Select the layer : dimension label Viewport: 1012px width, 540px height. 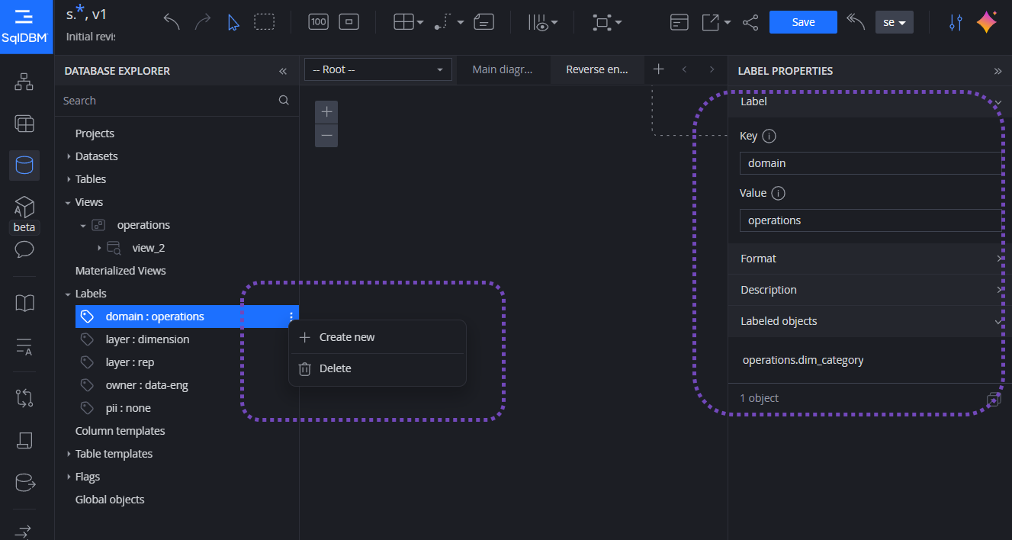147,339
